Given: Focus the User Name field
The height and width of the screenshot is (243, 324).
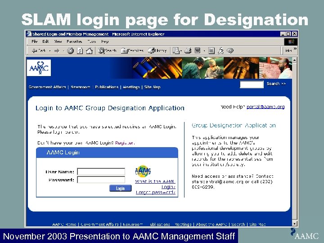Looking at the screenshot, I should tap(101, 171).
